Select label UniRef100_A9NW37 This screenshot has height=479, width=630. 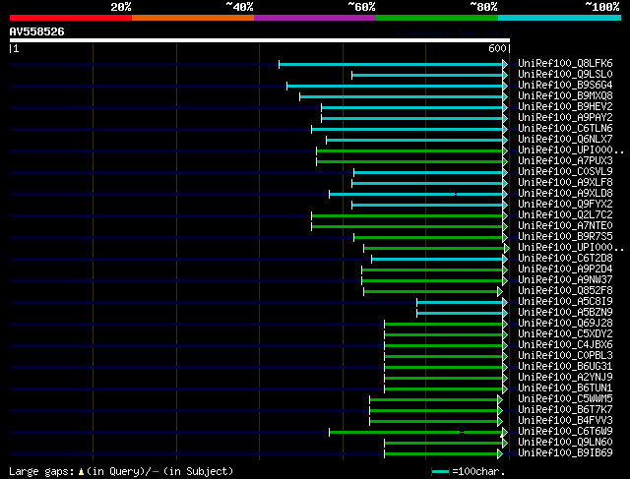click(x=565, y=280)
